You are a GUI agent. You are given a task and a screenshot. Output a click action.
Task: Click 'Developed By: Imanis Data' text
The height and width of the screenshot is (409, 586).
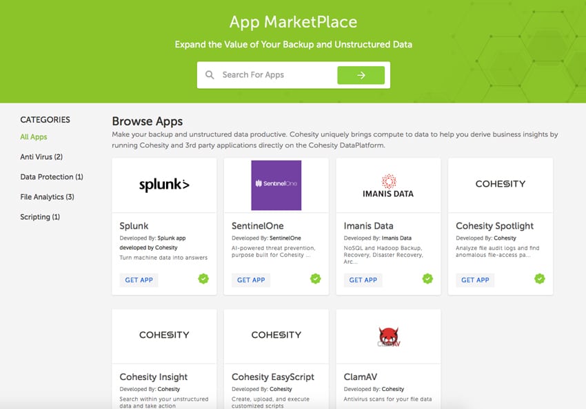tap(378, 238)
